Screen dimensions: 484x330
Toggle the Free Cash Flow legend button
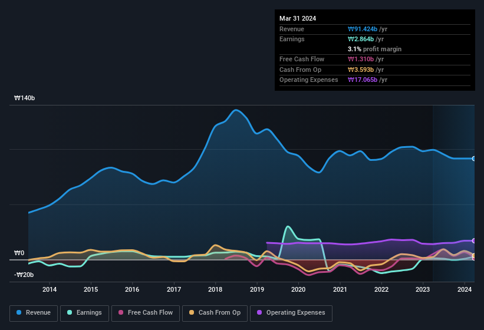click(x=146, y=313)
